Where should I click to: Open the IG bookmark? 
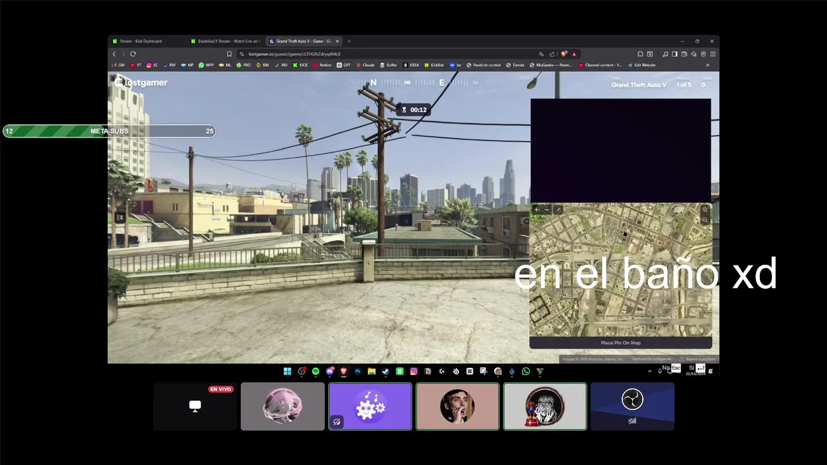point(152,65)
